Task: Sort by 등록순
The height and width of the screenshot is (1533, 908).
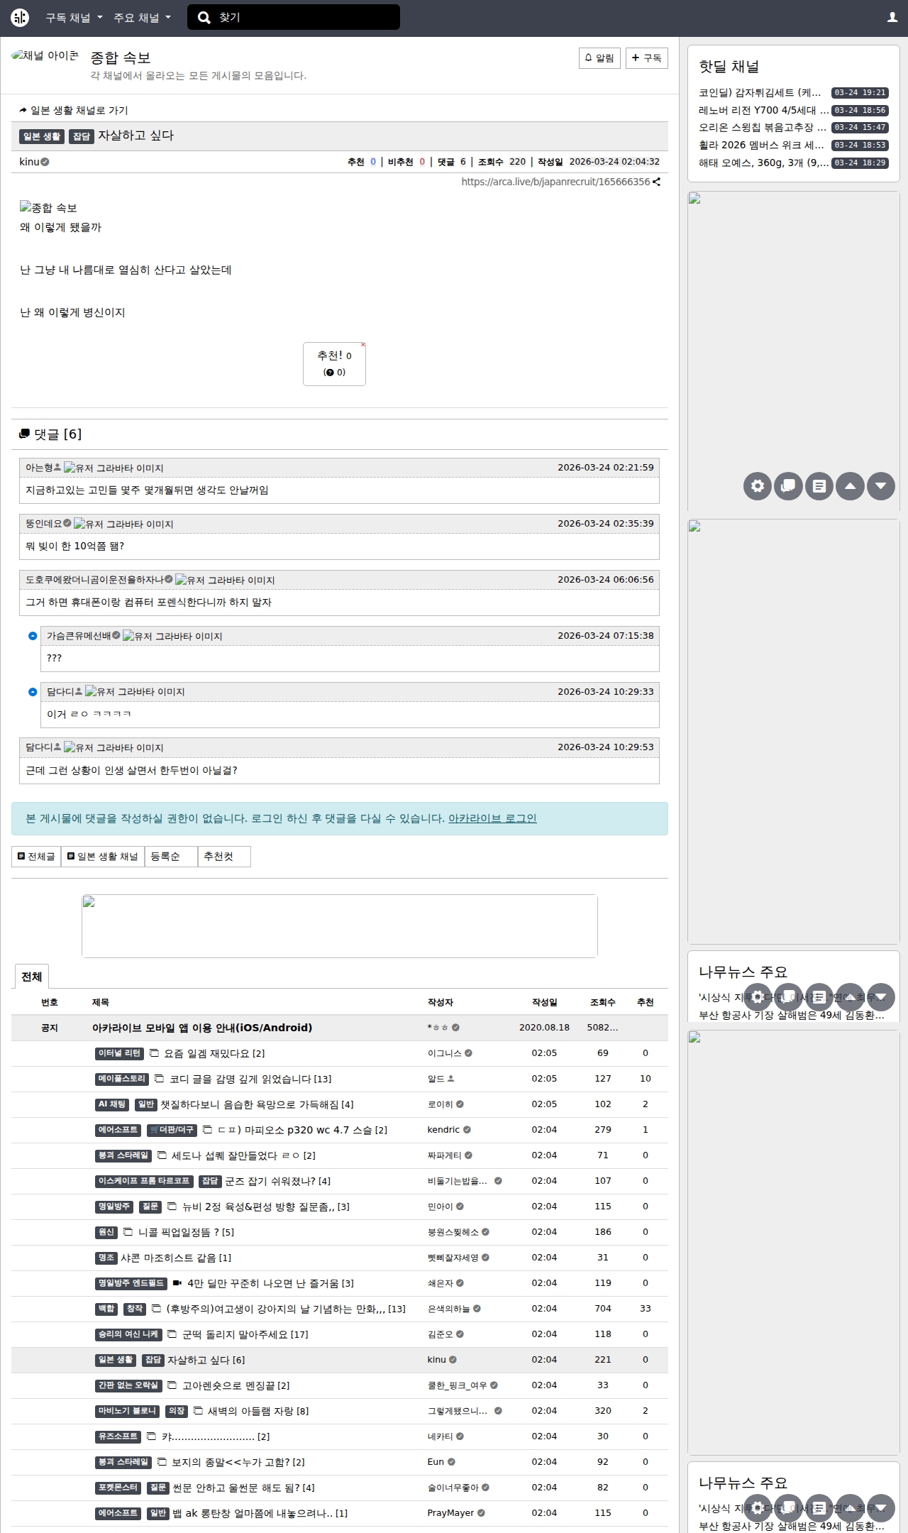Action: (x=171, y=857)
